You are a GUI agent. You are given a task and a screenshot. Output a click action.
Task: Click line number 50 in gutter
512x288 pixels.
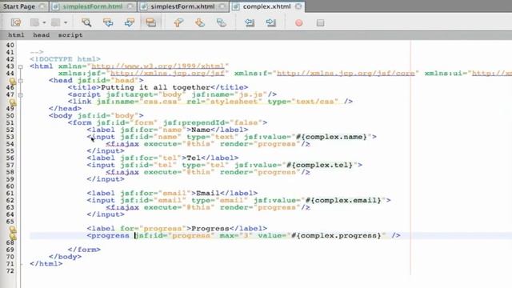tap(10, 115)
